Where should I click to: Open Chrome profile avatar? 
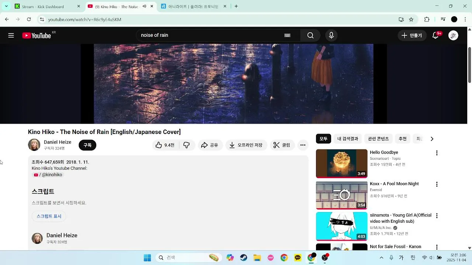tap(454, 19)
